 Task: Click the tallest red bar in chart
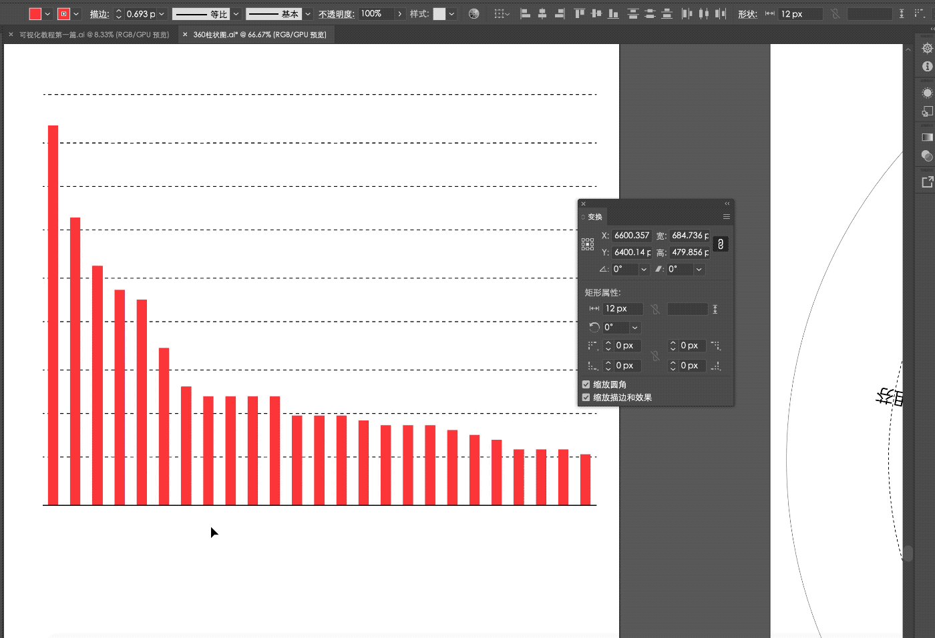53,315
